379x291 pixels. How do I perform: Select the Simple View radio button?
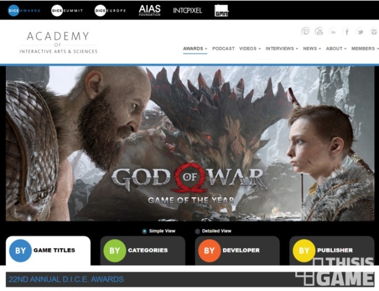pyautogui.click(x=145, y=231)
